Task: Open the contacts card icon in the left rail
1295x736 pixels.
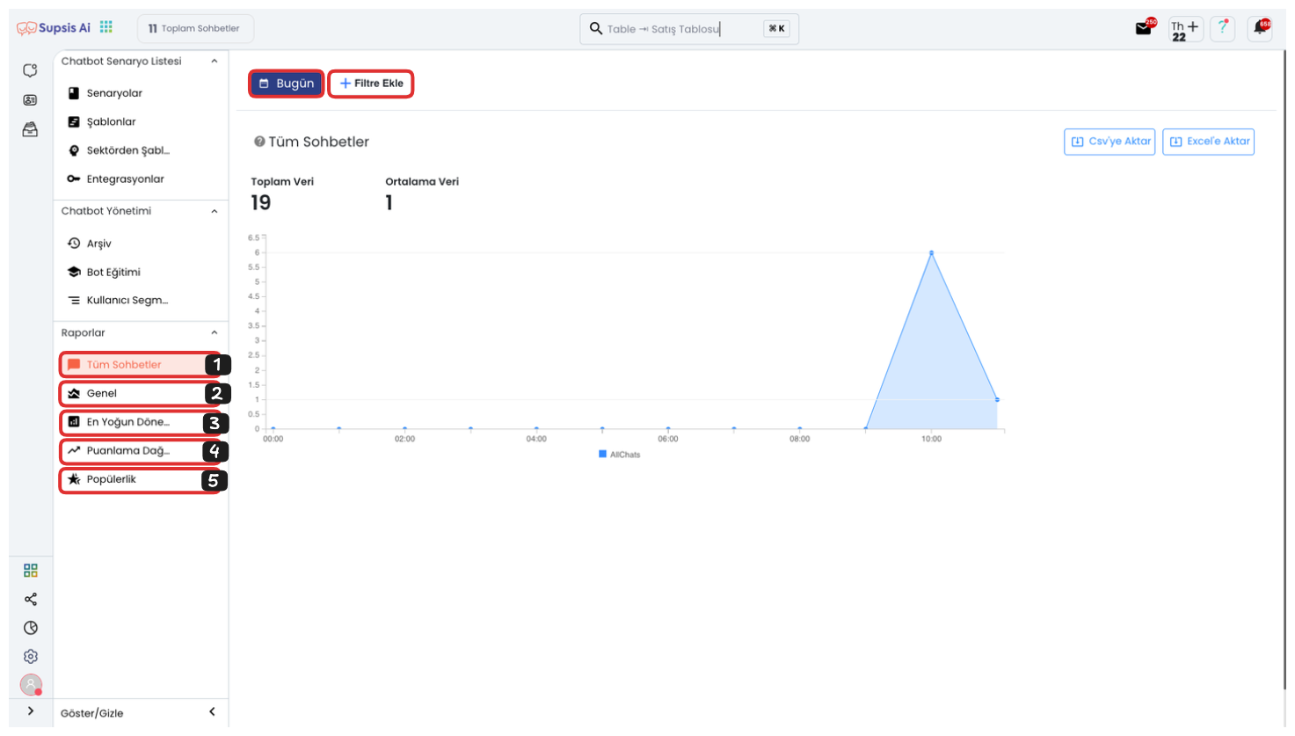Action: pyautogui.click(x=30, y=100)
